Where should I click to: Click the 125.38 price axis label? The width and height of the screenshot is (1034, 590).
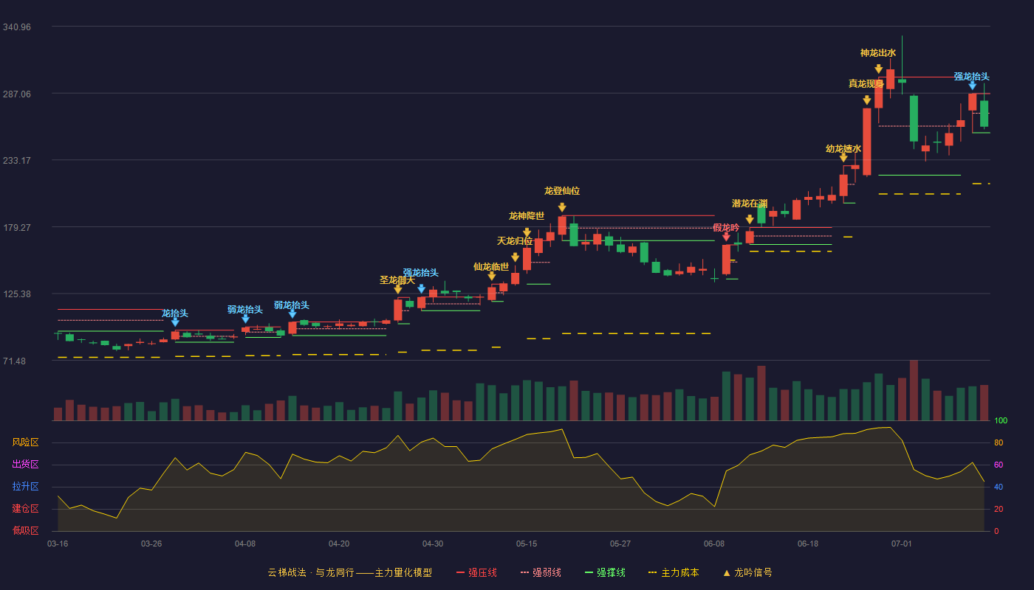17,294
